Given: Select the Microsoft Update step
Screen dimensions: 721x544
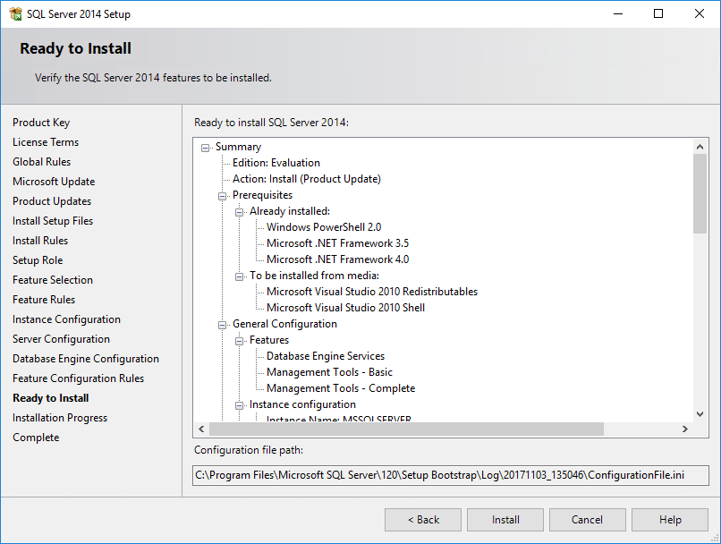Looking at the screenshot, I should 54,182.
